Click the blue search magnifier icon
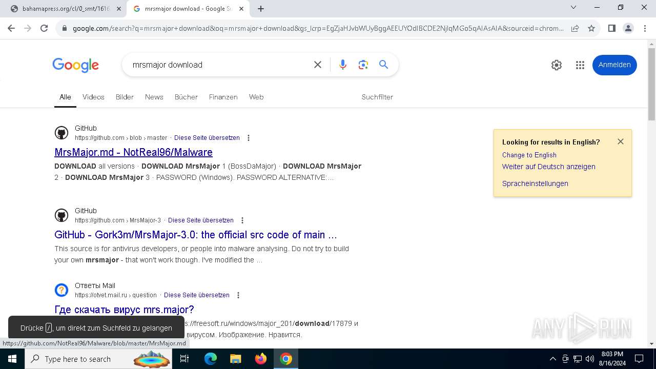This screenshot has width=656, height=369. tap(383, 65)
